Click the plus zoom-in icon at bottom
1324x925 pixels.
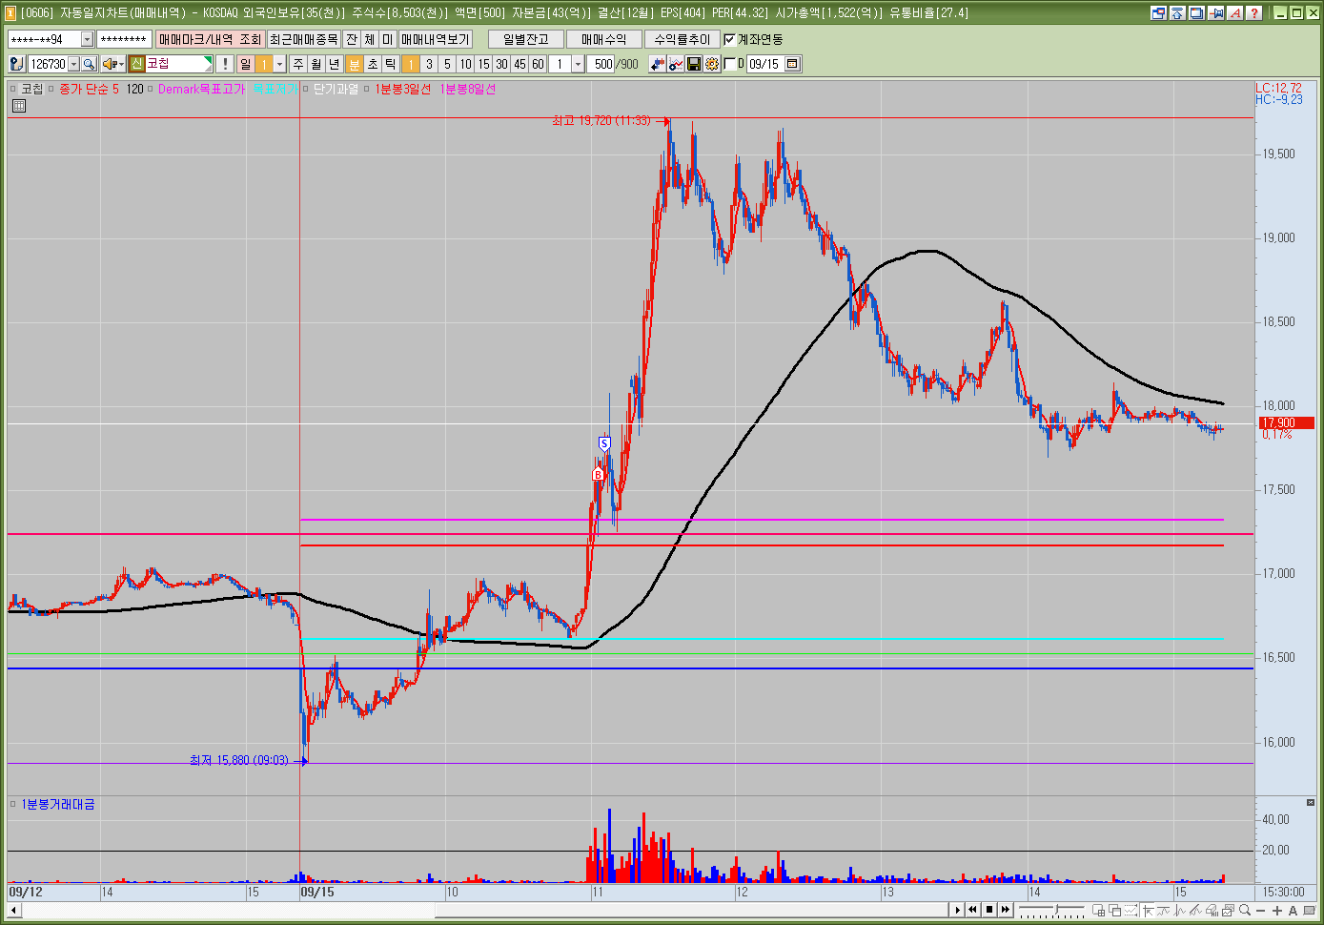[x=1277, y=910]
